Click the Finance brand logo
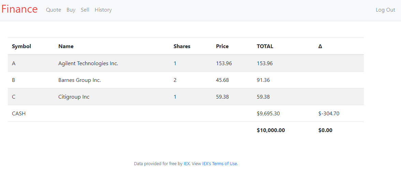The height and width of the screenshot is (173, 401). tap(19, 9)
